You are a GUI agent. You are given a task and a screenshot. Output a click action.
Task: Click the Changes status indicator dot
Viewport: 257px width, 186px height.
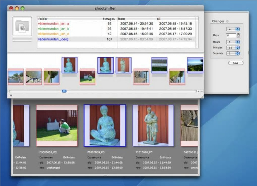pyautogui.click(x=227, y=21)
